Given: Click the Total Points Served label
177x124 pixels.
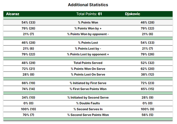Looking at the screenshot, I should click(x=88, y=63).
